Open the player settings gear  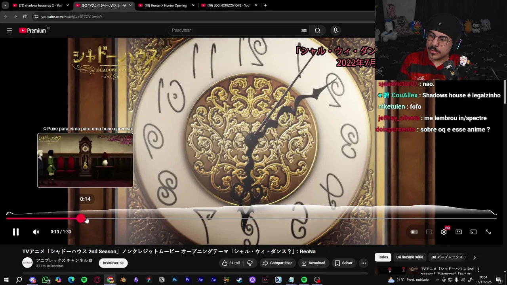tap(444, 232)
